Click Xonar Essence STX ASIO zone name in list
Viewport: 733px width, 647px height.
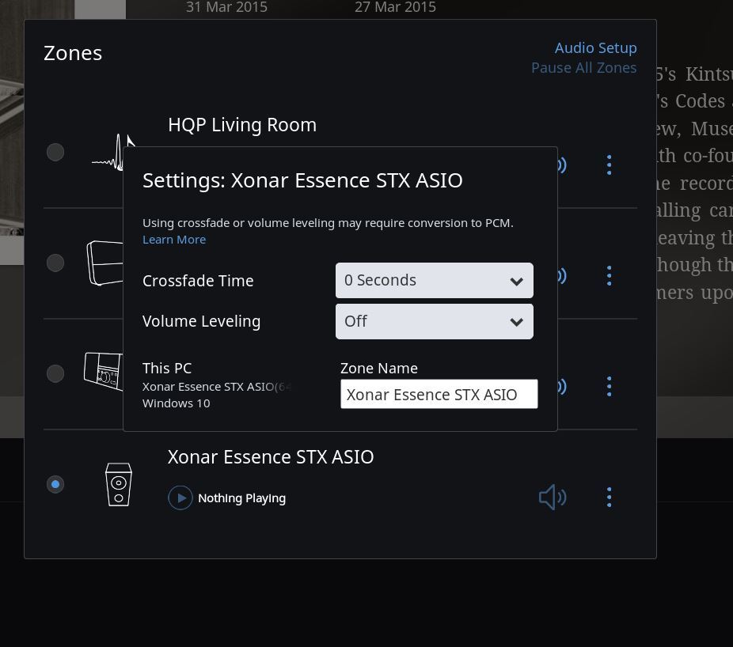tap(271, 457)
